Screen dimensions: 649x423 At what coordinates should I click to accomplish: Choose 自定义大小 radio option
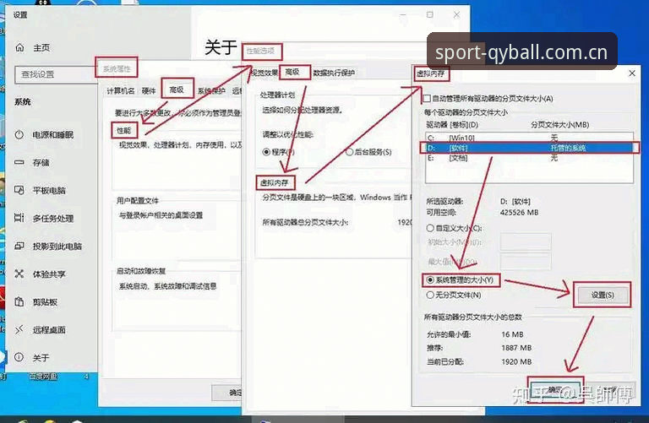tap(430, 228)
